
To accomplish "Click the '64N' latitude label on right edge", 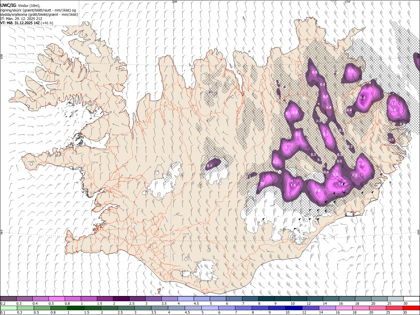I will click(418, 232).
